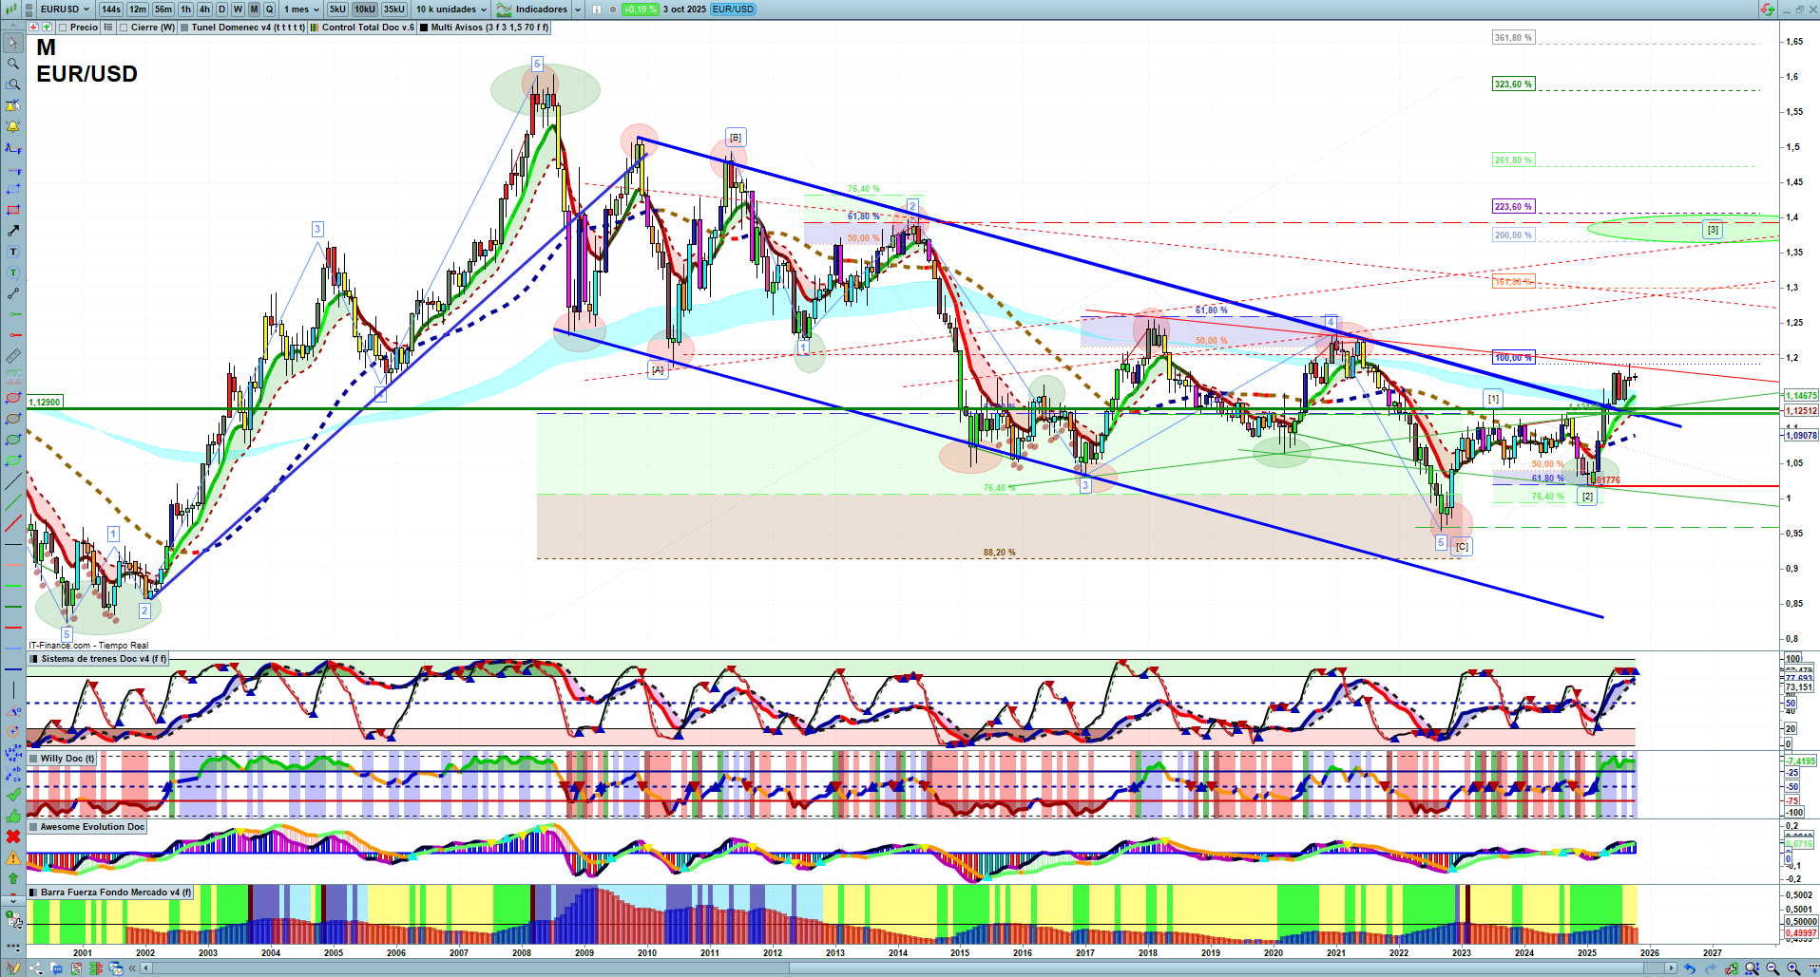The image size is (1820, 977).
Task: Click the green checkmark icon in left toolbar
Action: [13, 795]
